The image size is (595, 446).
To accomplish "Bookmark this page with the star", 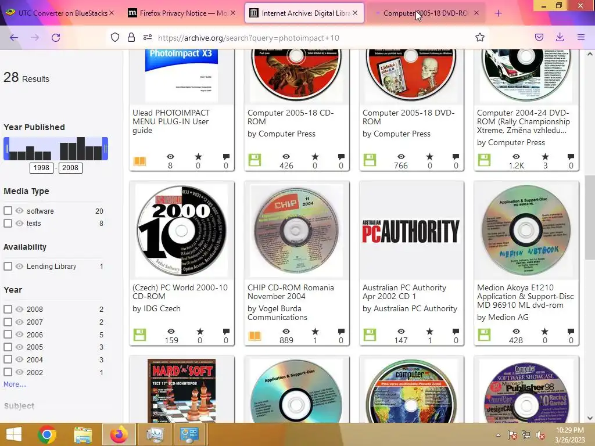I will pos(479,38).
